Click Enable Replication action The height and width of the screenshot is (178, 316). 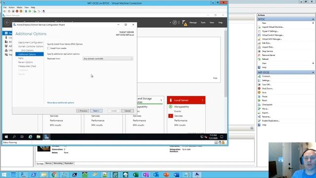point(271,121)
